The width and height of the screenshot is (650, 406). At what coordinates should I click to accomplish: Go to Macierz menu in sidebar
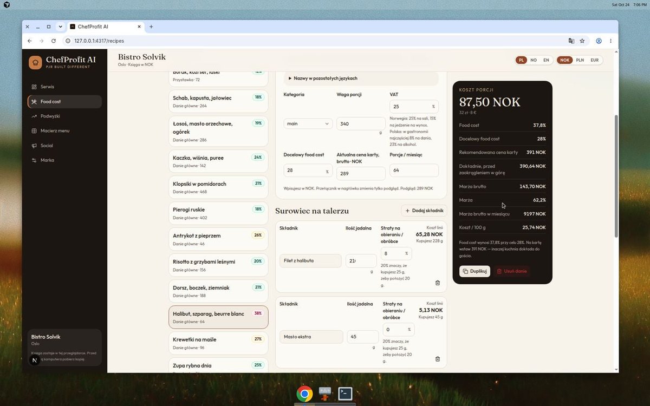pyautogui.click(x=64, y=131)
